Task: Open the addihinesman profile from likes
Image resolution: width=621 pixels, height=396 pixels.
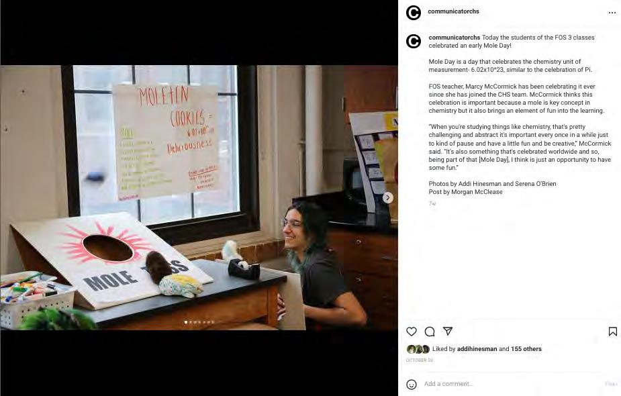Action: [x=477, y=349]
